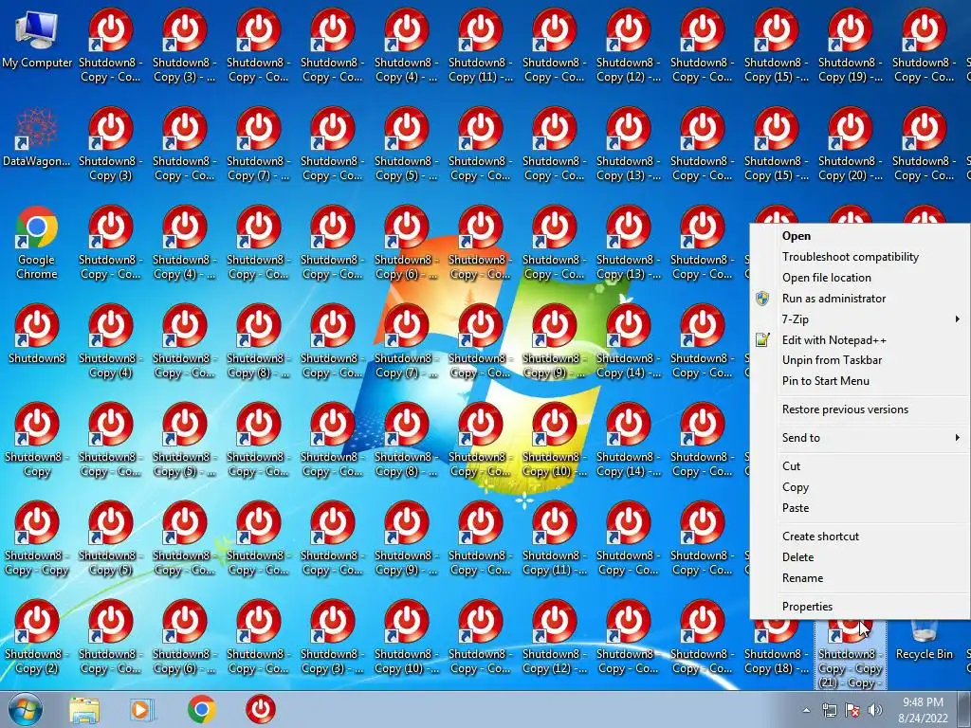Select the Shutdown8 - Copy (2) shortcut
This screenshot has height=728, width=971.
pos(37,636)
